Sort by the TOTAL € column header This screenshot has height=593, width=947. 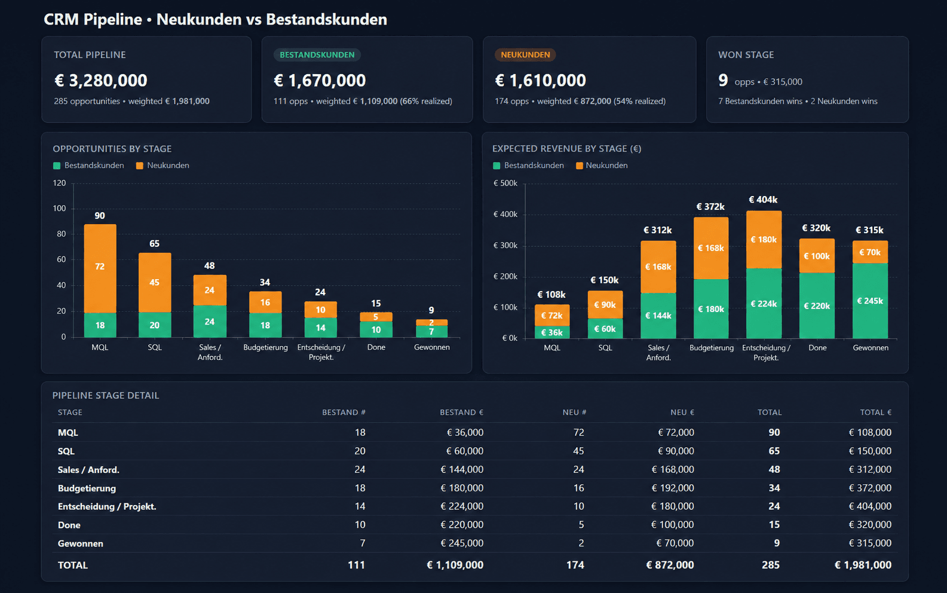[x=875, y=412]
